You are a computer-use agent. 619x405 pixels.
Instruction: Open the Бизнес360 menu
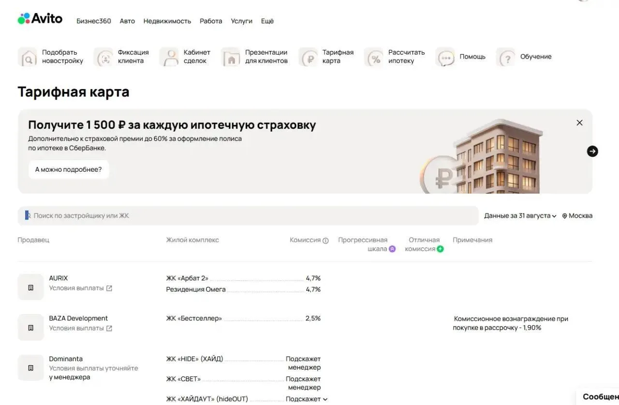pos(94,21)
